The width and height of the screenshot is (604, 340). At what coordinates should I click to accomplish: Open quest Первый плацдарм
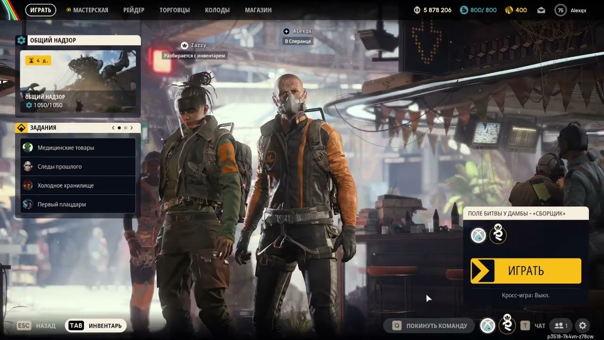tap(78, 204)
